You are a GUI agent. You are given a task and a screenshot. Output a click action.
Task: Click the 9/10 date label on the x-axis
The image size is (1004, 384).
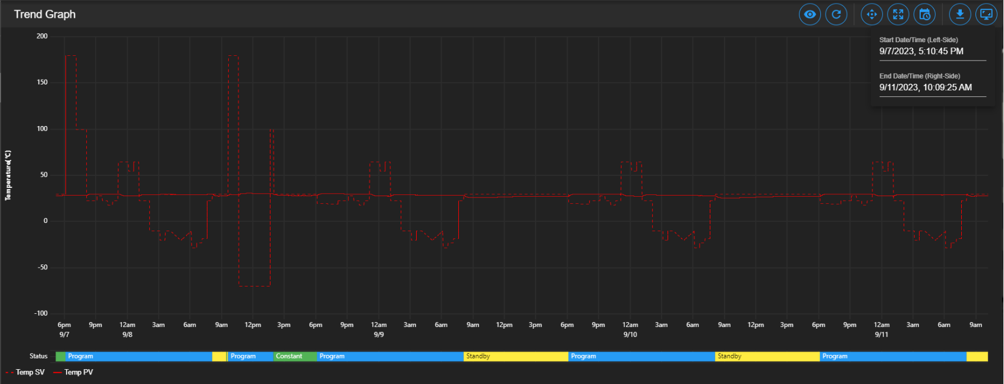630,335
